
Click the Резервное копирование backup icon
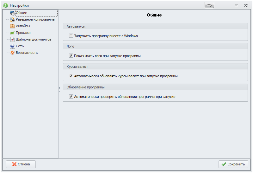[12, 20]
